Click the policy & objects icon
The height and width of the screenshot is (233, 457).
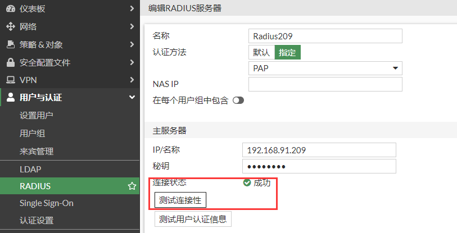[x=10, y=44]
